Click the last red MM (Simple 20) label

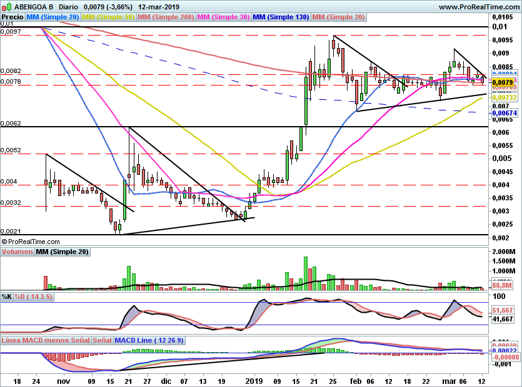click(339, 17)
